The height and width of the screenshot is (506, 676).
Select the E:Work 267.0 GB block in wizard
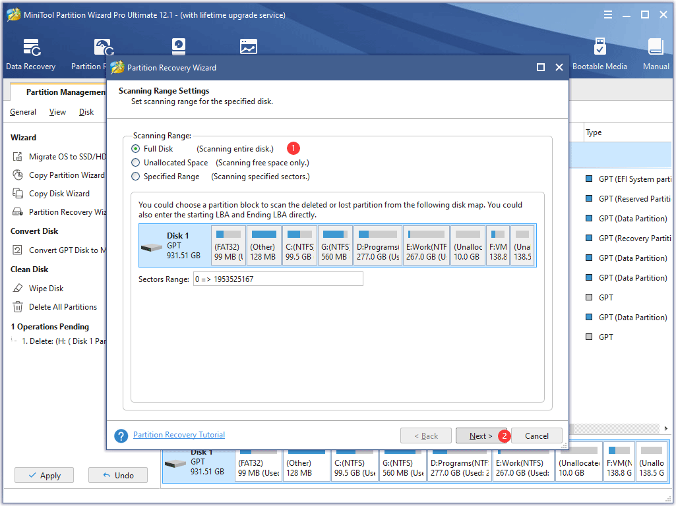tap(427, 245)
